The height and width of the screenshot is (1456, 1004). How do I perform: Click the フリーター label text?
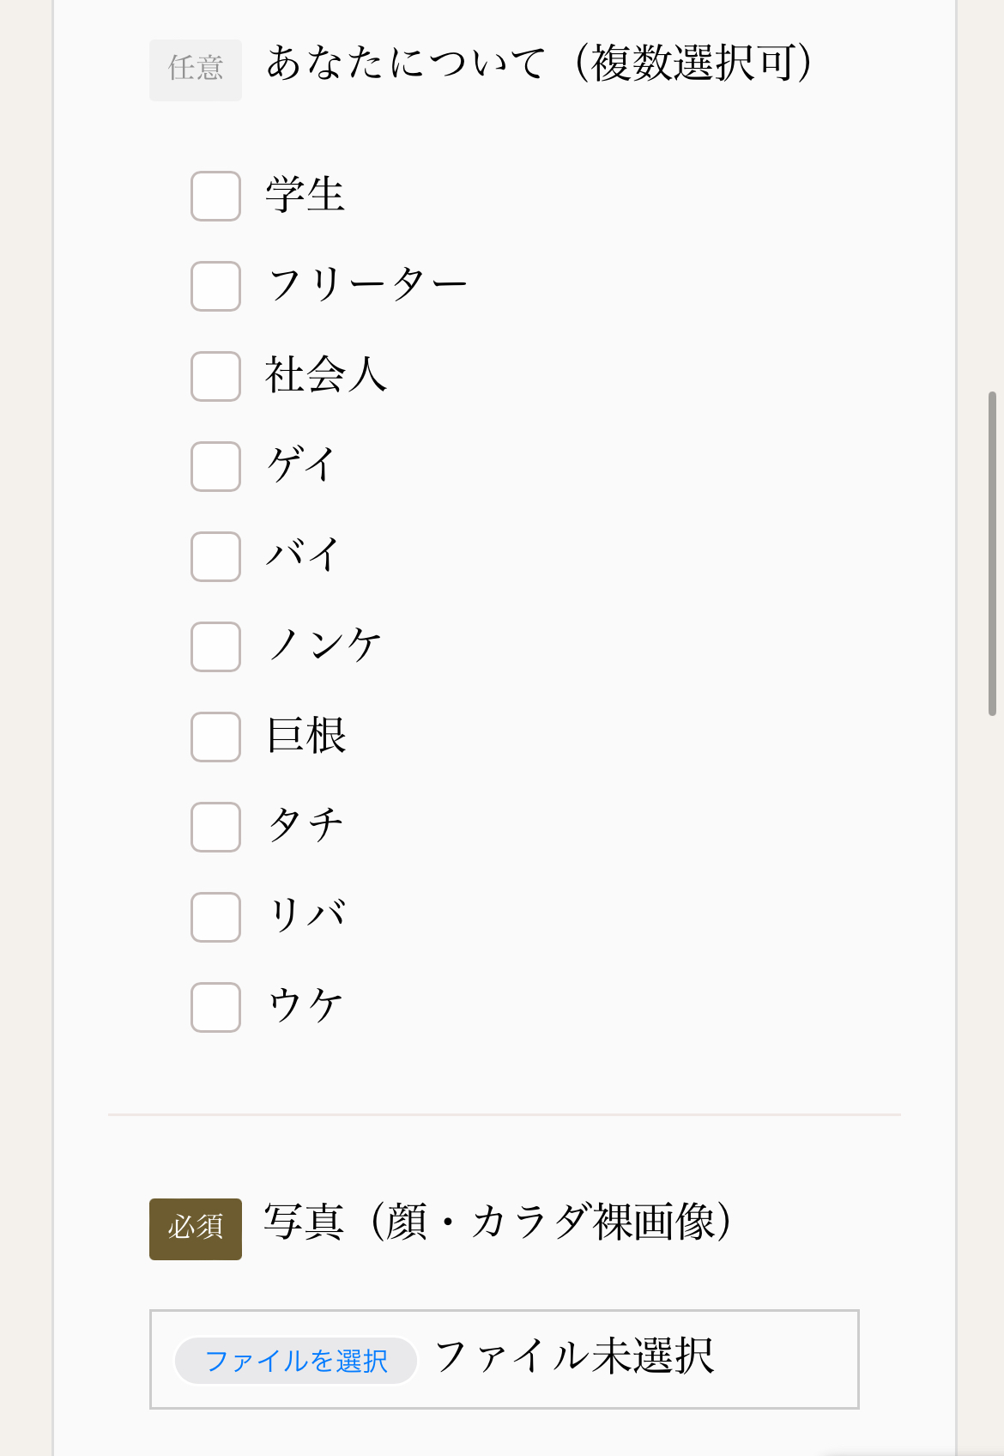point(367,285)
